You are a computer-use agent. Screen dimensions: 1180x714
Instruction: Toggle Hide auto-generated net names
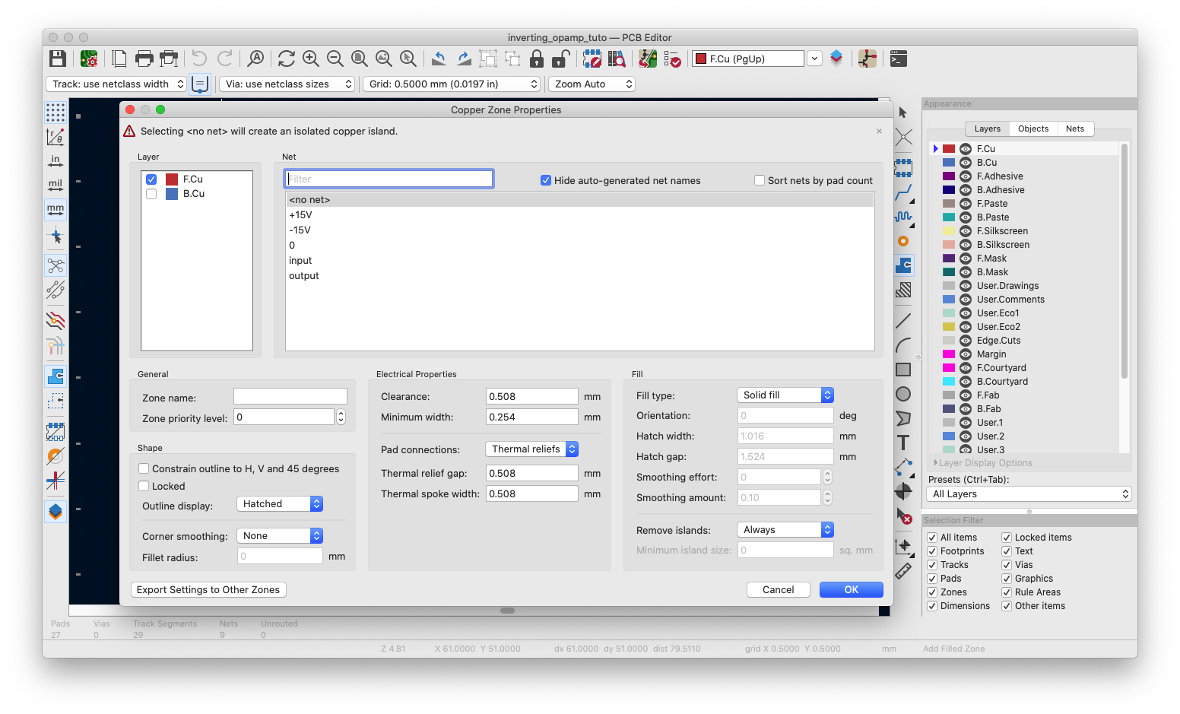[545, 180]
